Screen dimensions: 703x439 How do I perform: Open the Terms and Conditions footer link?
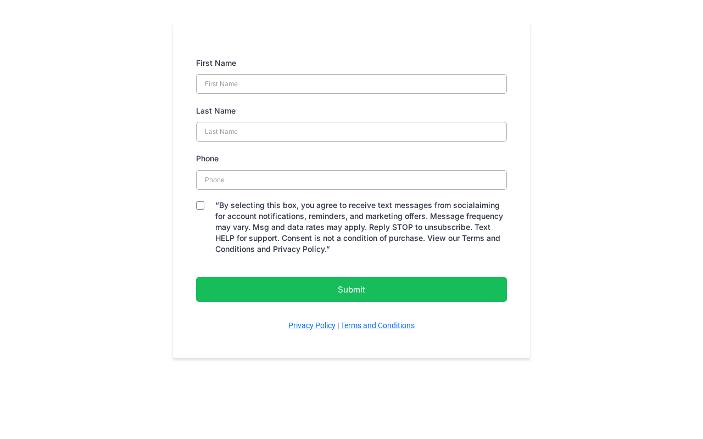tap(377, 325)
